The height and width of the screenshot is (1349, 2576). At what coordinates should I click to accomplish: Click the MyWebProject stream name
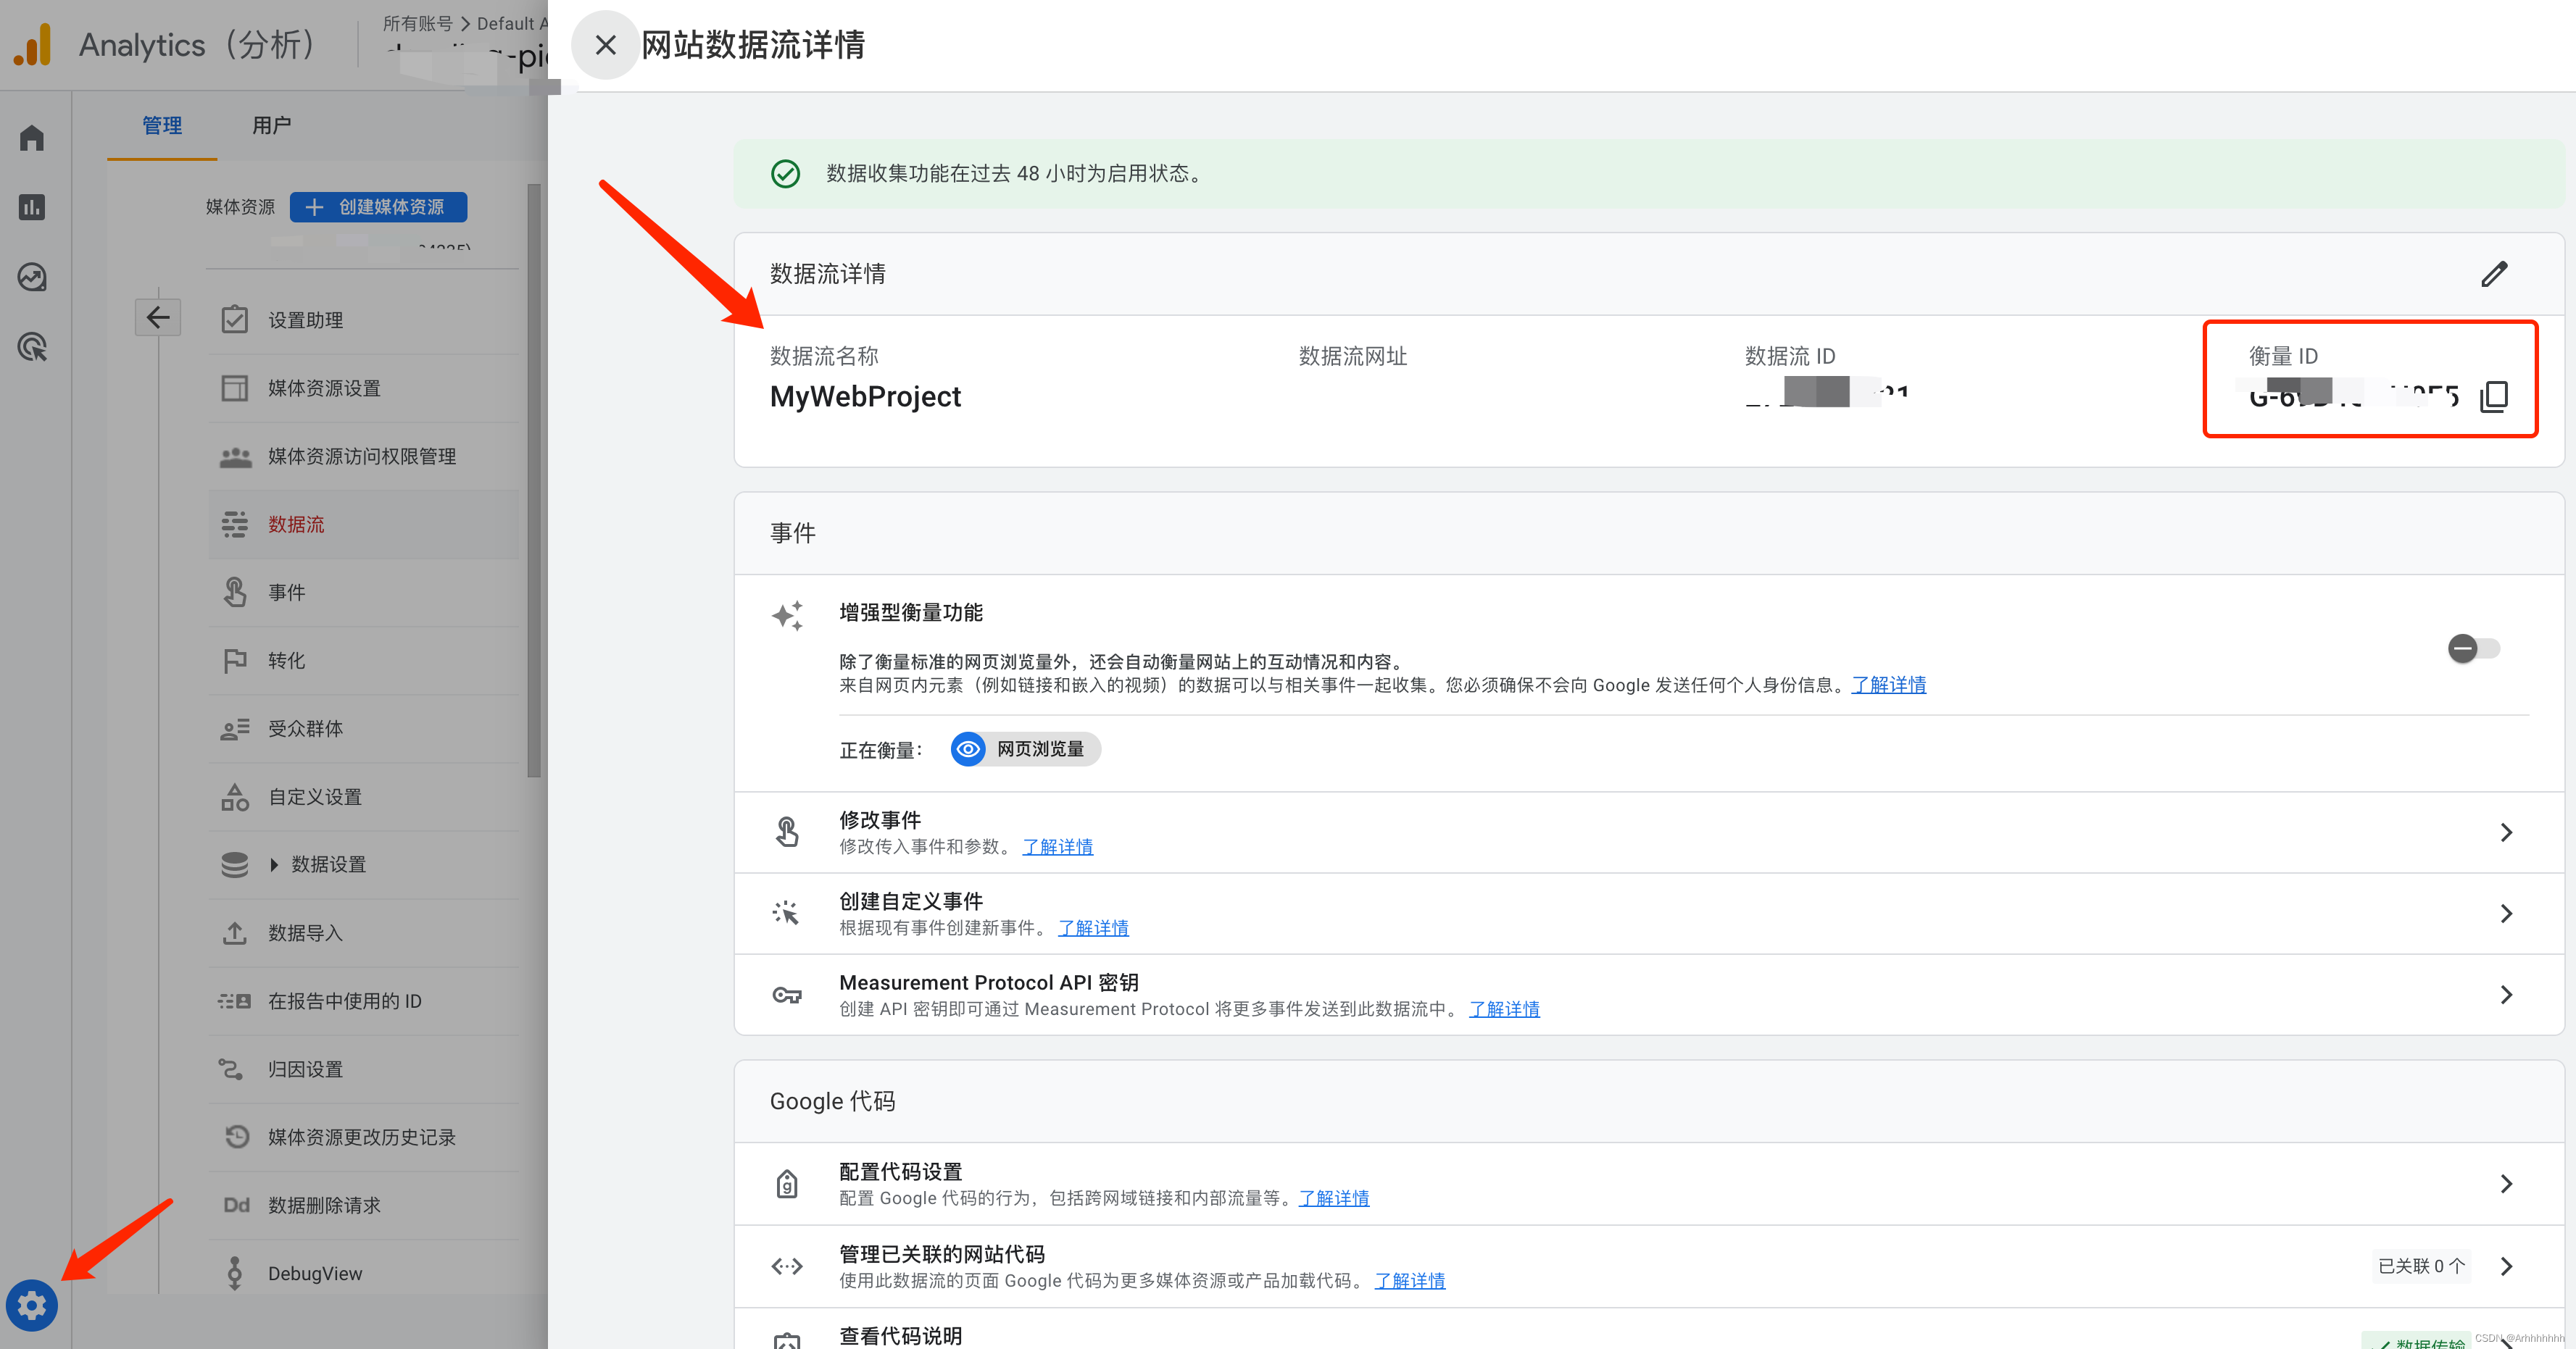coord(865,397)
